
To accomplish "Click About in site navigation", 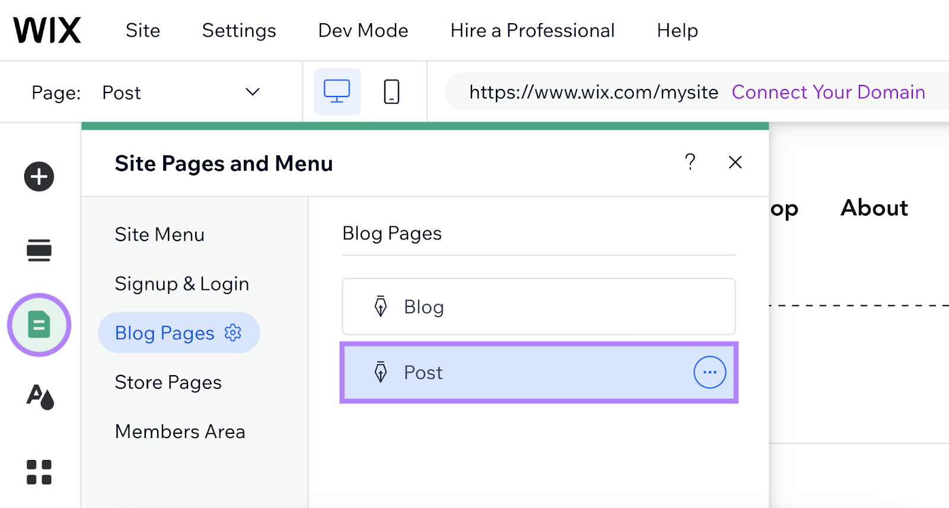I will tap(874, 208).
